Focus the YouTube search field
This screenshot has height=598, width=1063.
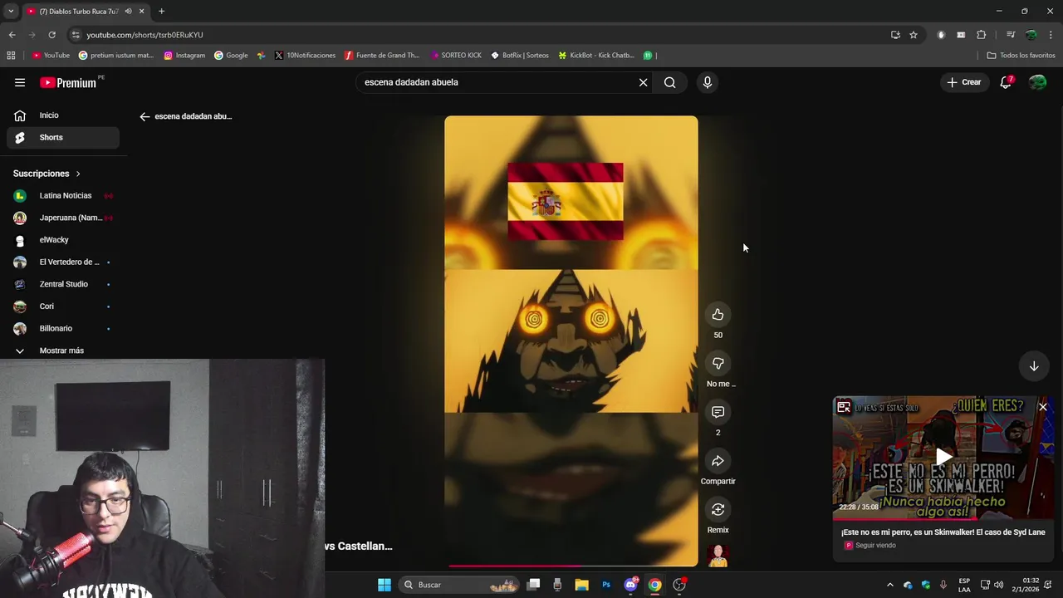(498, 82)
